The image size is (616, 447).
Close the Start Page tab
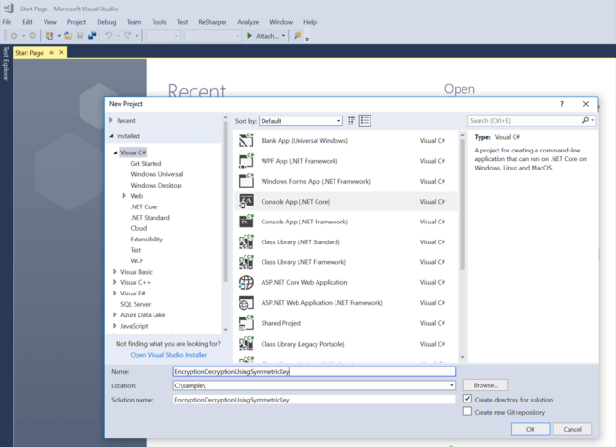(62, 52)
